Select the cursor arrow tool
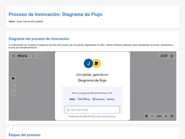Screen dimensions: 185x139 click(13, 79)
